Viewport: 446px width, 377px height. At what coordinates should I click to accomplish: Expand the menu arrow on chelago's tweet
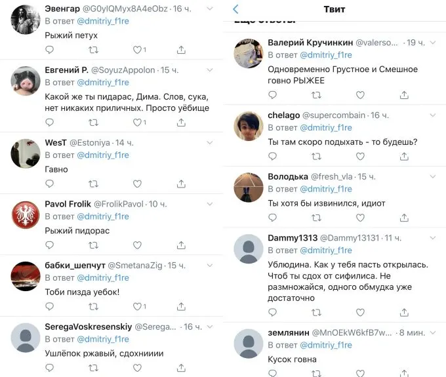click(x=432, y=115)
